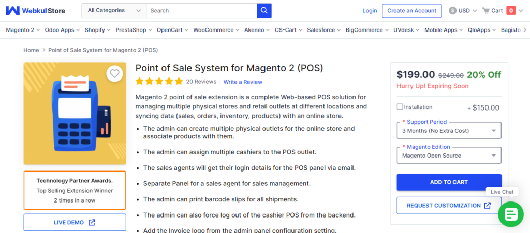This screenshot has width=530, height=233.
Task: Expand the Magento 2 menu
Action: point(23,30)
